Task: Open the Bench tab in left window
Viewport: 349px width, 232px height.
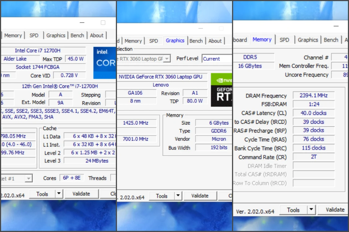Action: coord(77,35)
